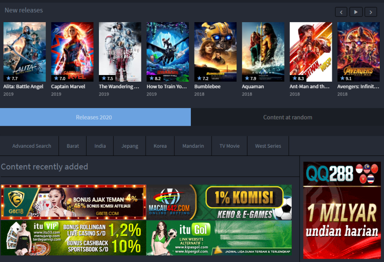Play the new releases carousel

[356, 12]
